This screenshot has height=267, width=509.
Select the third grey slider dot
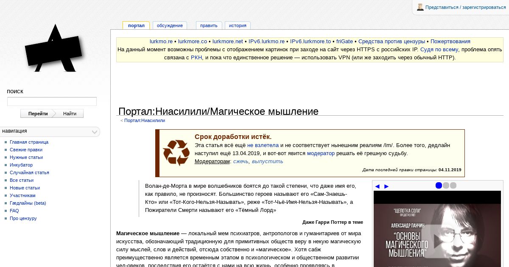453,185
